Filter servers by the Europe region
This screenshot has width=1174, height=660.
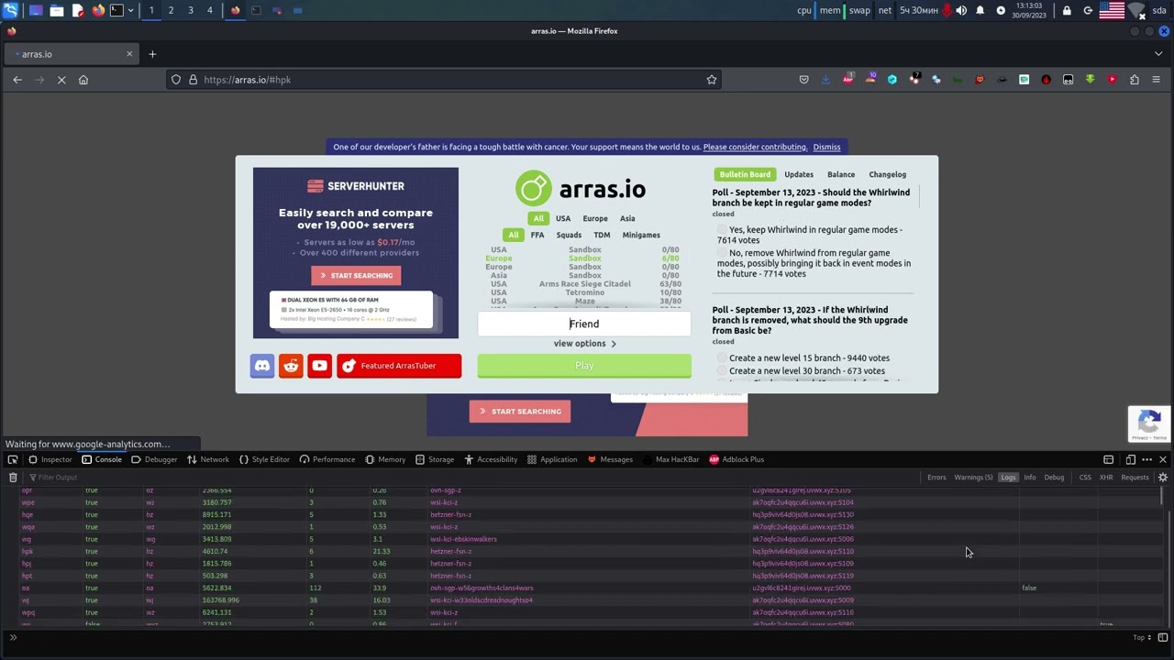595,219
